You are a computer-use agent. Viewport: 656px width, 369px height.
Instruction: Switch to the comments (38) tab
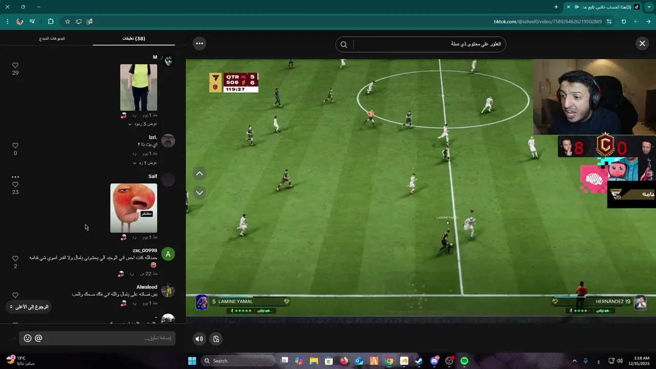click(x=134, y=38)
